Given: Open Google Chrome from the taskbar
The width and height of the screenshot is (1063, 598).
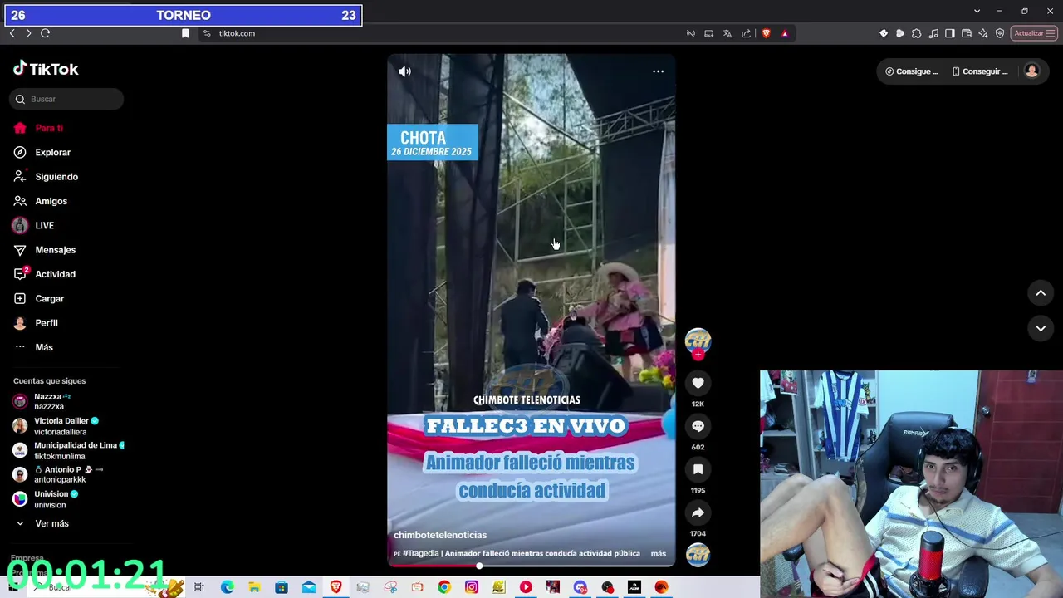Looking at the screenshot, I should (x=444, y=587).
